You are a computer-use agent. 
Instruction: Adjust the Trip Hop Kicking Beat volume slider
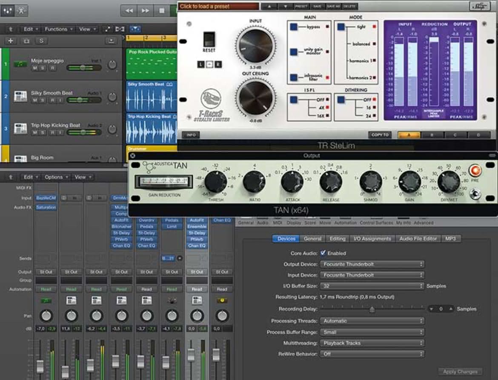(x=84, y=132)
